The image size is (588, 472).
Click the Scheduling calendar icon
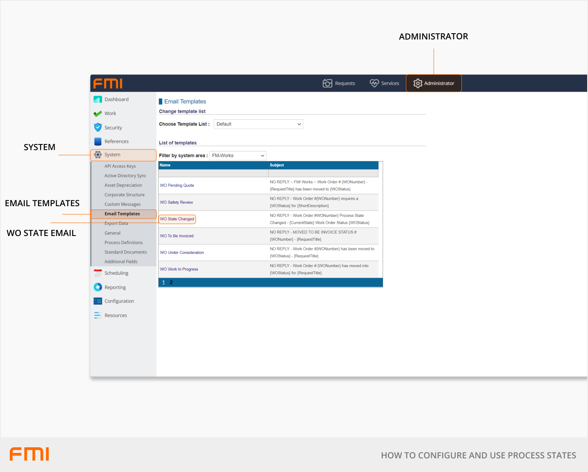[x=98, y=273]
